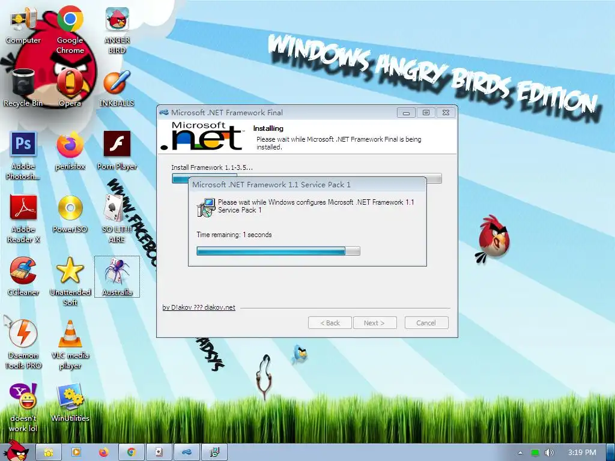Switch to the .NET Framework taskbar button
This screenshot has height=461, width=615.
[186, 453]
